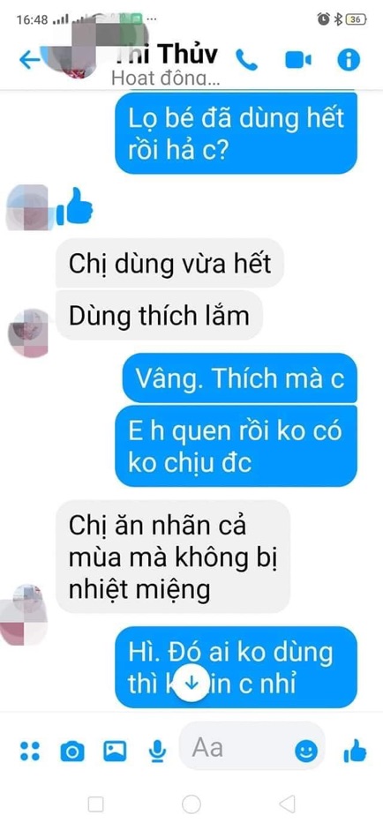Tap the Aa message input field
This screenshot has width=383, height=830.
tap(252, 749)
